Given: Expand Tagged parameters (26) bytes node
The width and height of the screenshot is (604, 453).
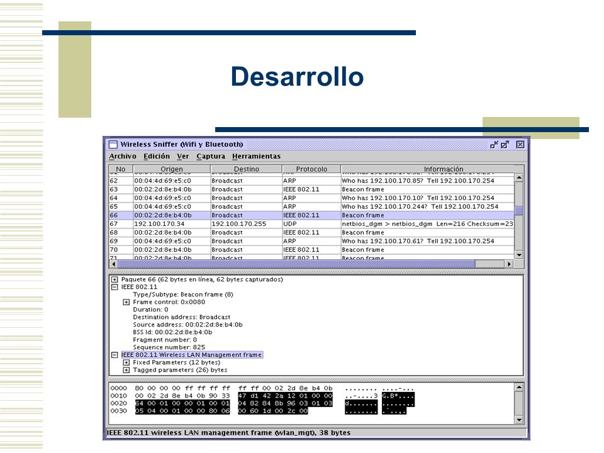Looking at the screenshot, I should click(126, 370).
